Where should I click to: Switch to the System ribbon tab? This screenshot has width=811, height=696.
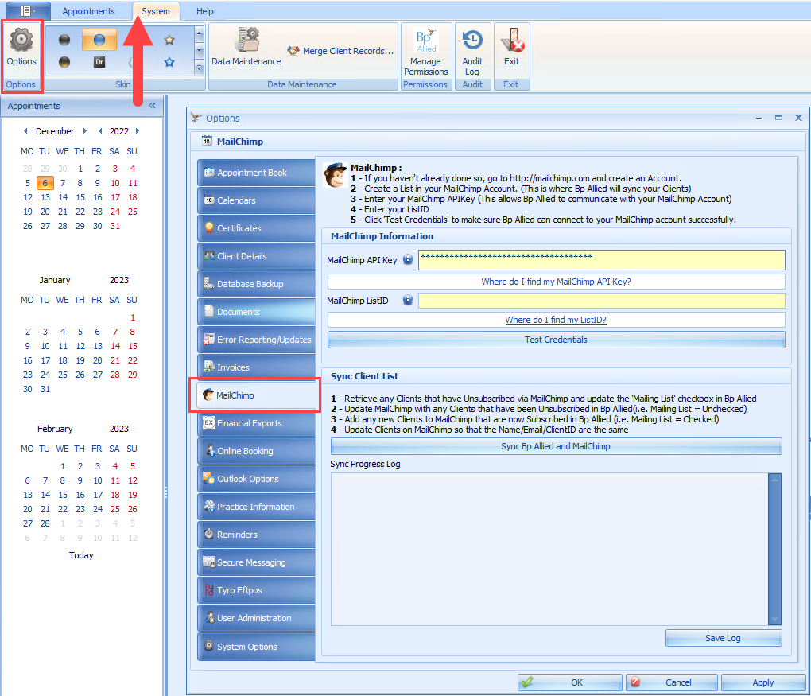tap(156, 11)
